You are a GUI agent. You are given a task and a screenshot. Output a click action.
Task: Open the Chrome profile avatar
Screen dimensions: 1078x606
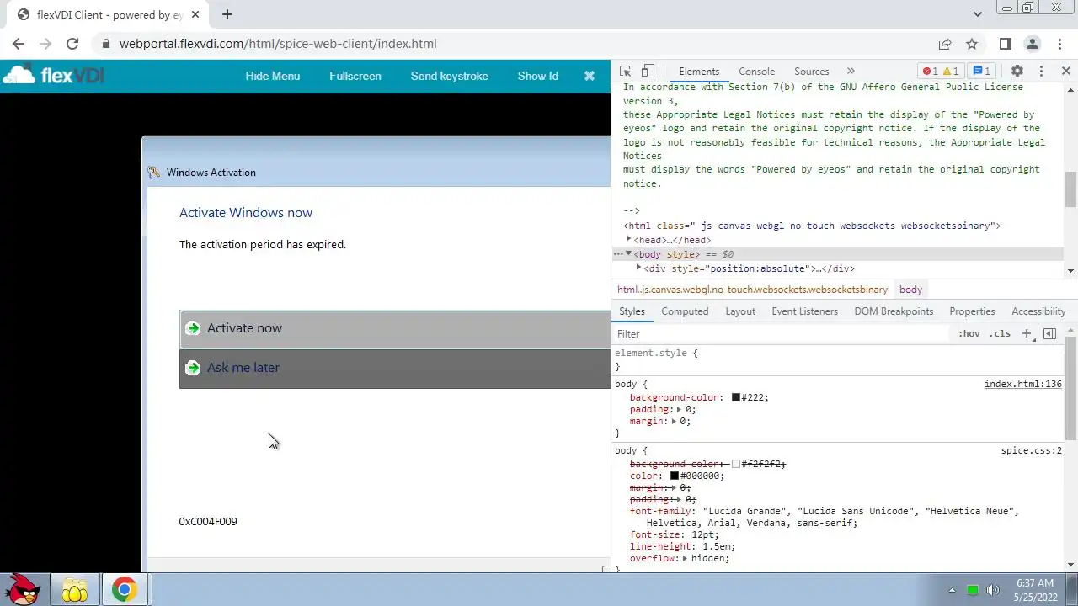pos(1033,44)
